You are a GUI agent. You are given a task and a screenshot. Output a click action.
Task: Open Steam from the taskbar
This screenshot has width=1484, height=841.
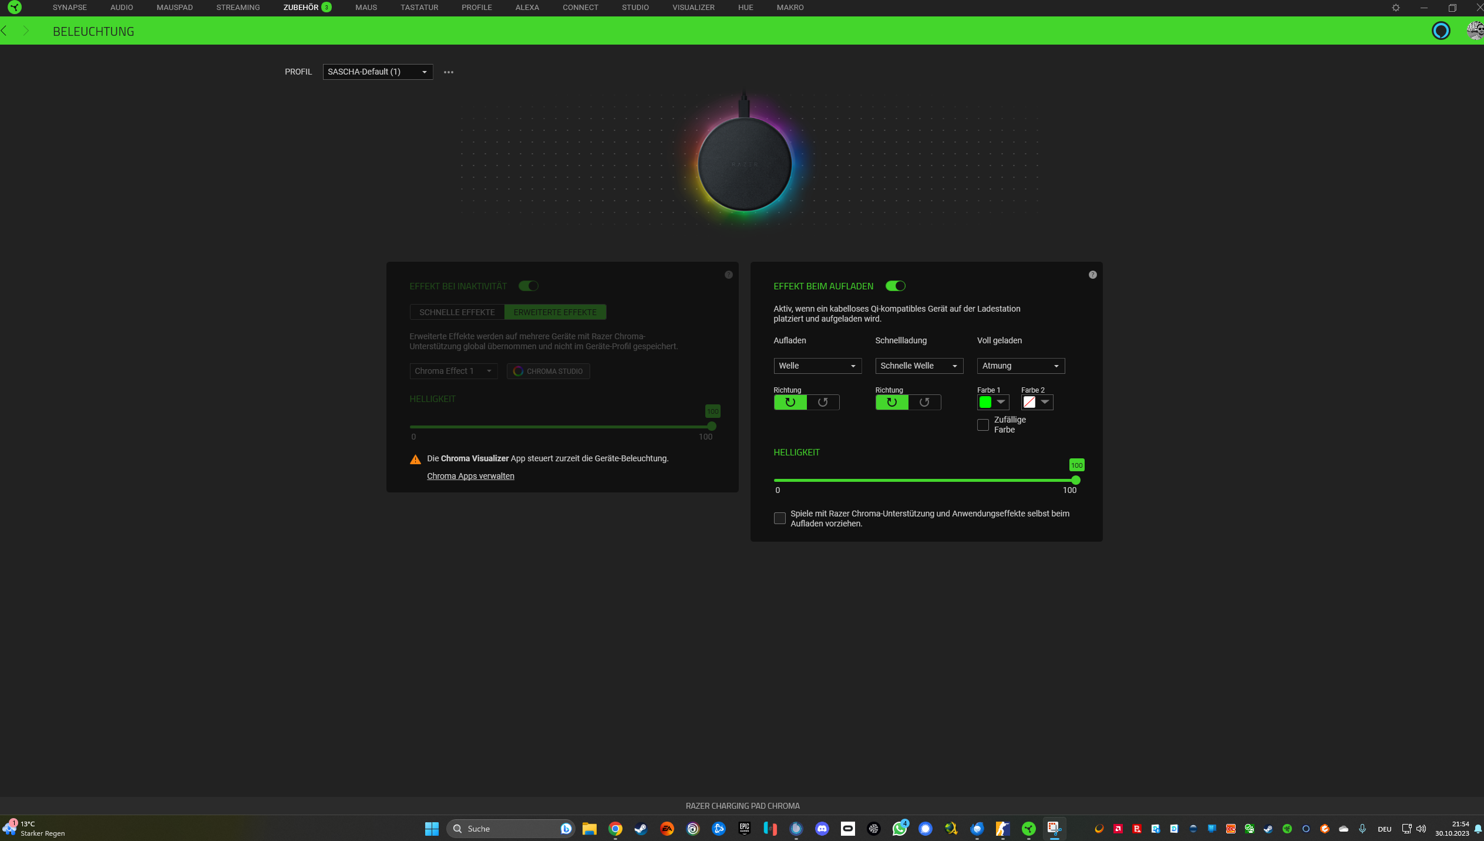(x=641, y=829)
